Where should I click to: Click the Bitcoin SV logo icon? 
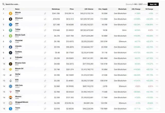click(11, 69)
